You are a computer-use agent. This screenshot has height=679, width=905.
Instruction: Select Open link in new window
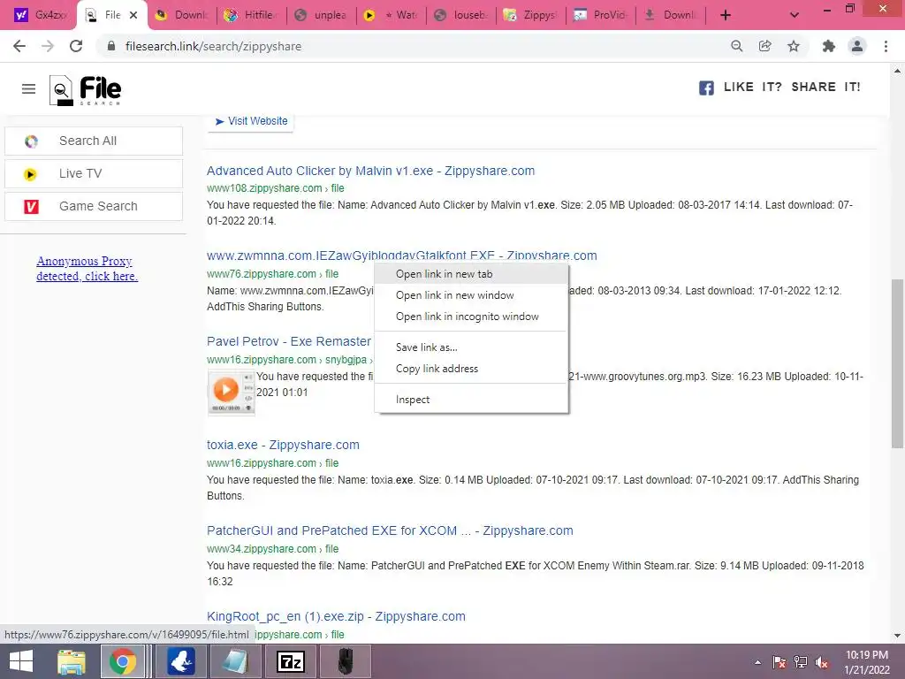click(x=472, y=295)
